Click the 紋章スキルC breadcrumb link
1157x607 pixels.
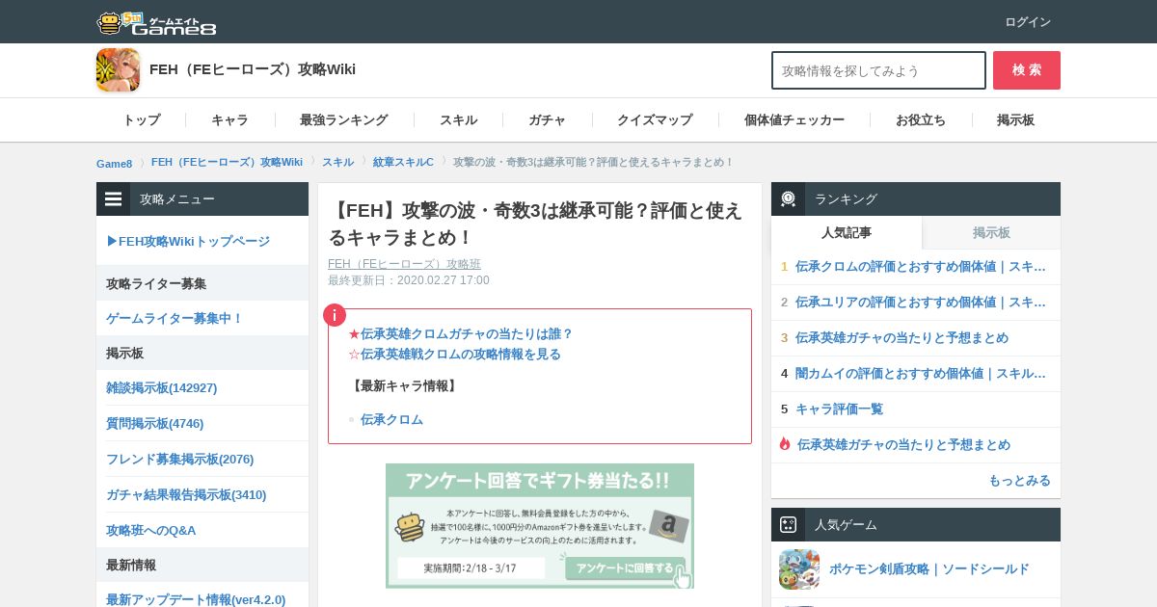pyautogui.click(x=403, y=162)
